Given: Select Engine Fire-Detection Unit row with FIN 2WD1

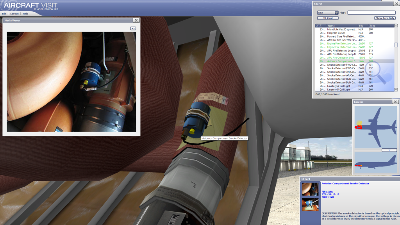Looking at the screenshot, I should [355, 44].
